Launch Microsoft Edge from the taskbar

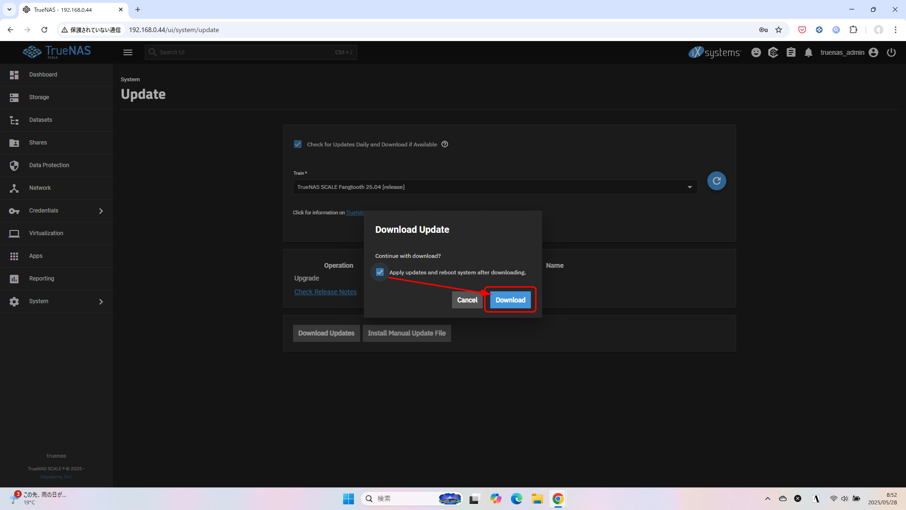(x=516, y=499)
